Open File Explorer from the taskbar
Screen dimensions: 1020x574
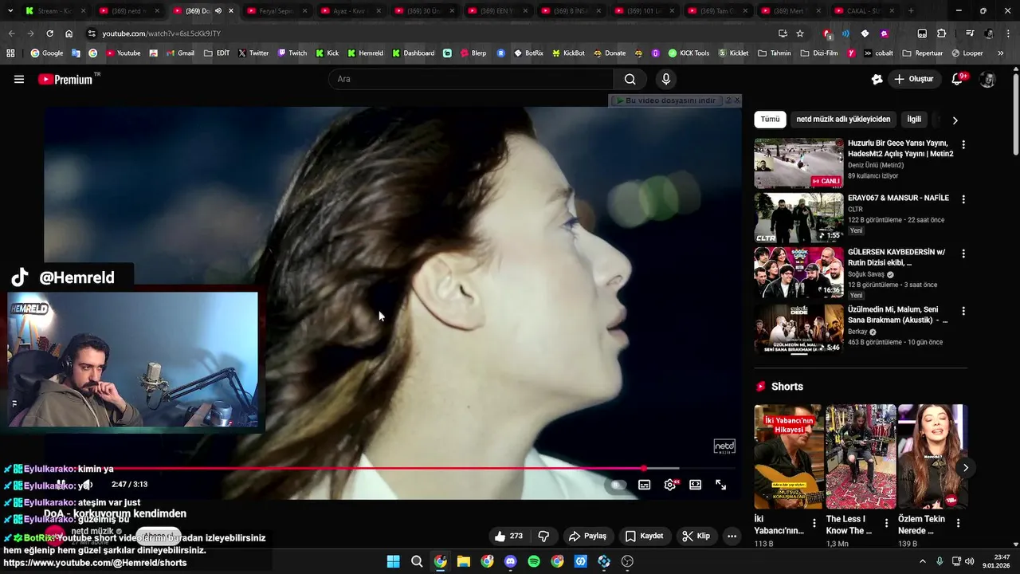point(464,561)
